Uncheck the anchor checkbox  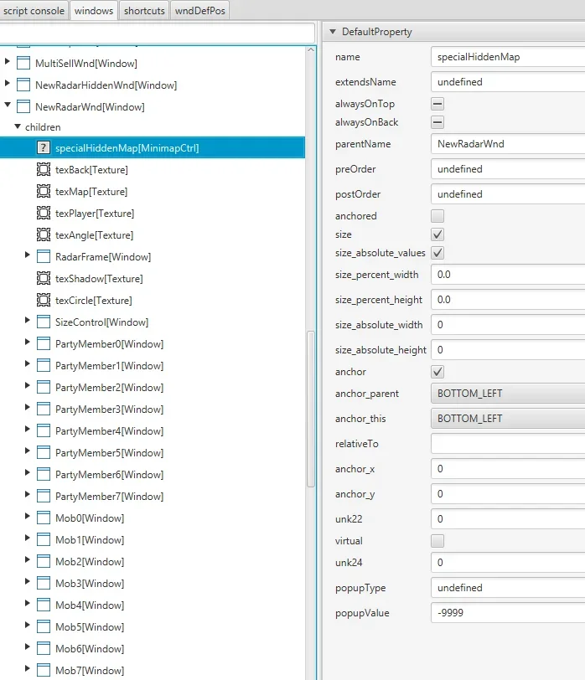[437, 372]
